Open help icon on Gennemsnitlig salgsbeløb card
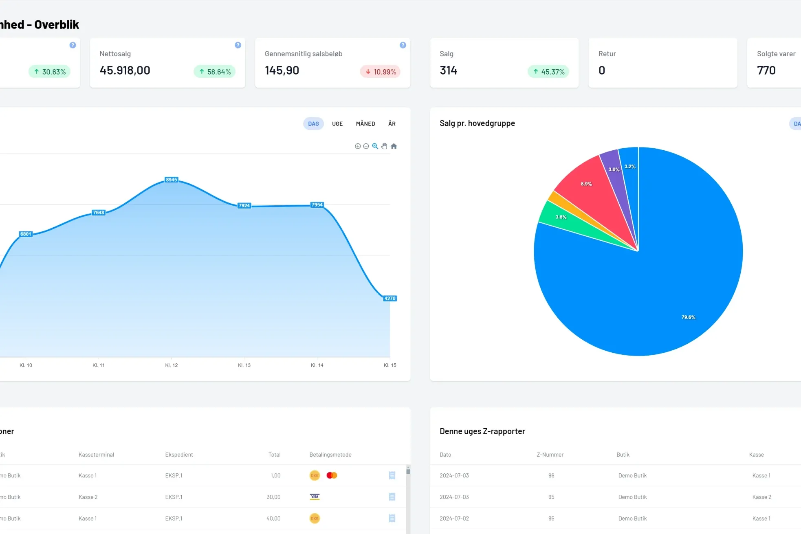Image resolution: width=801 pixels, height=534 pixels. [403, 45]
